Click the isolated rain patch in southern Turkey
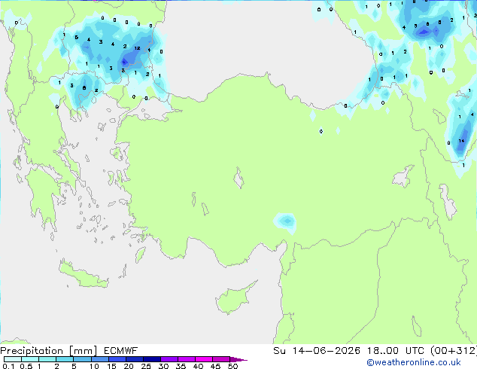 click(x=285, y=222)
